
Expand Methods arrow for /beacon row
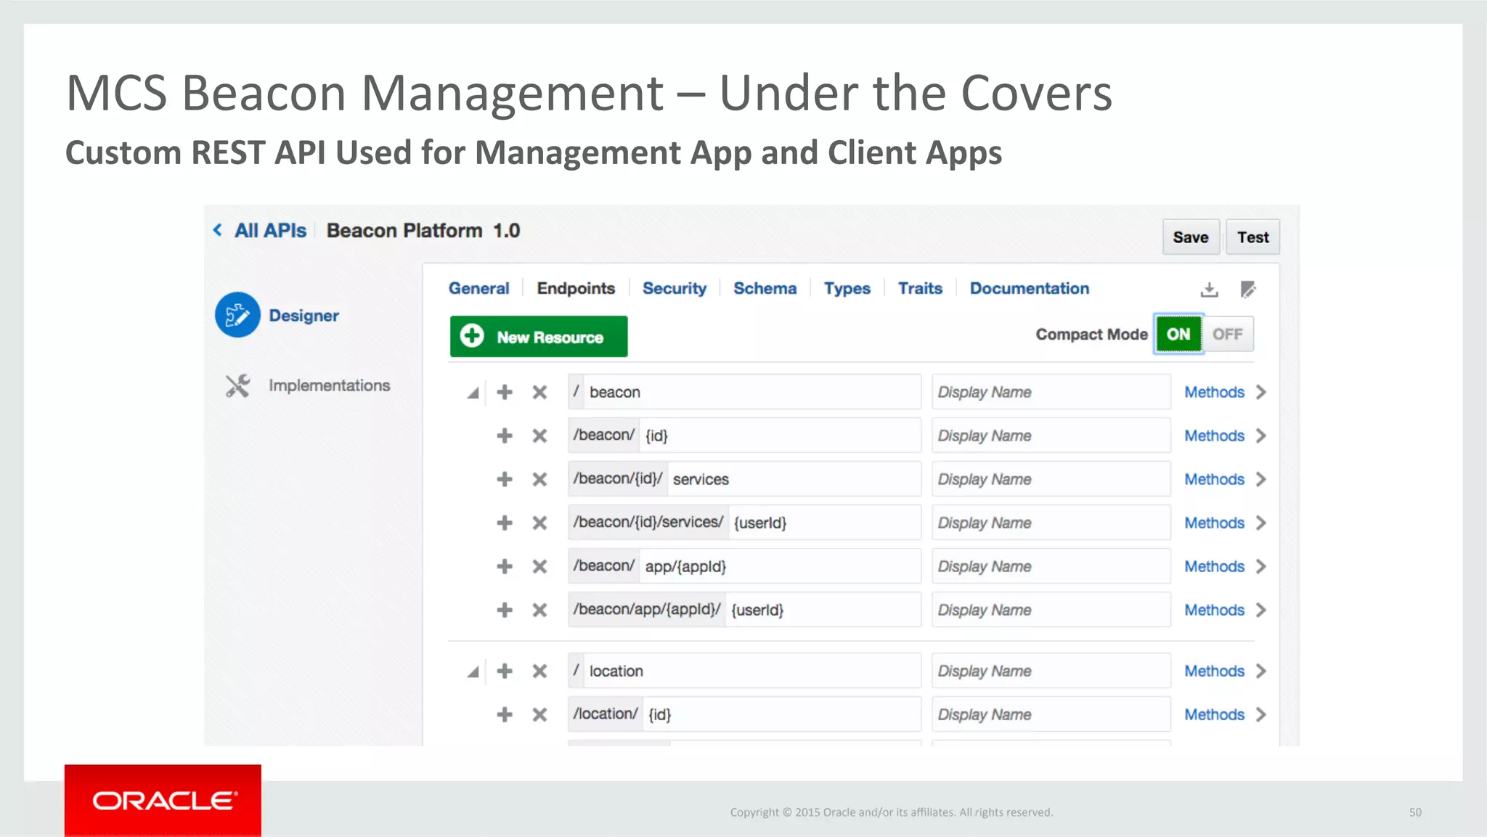[1261, 392]
